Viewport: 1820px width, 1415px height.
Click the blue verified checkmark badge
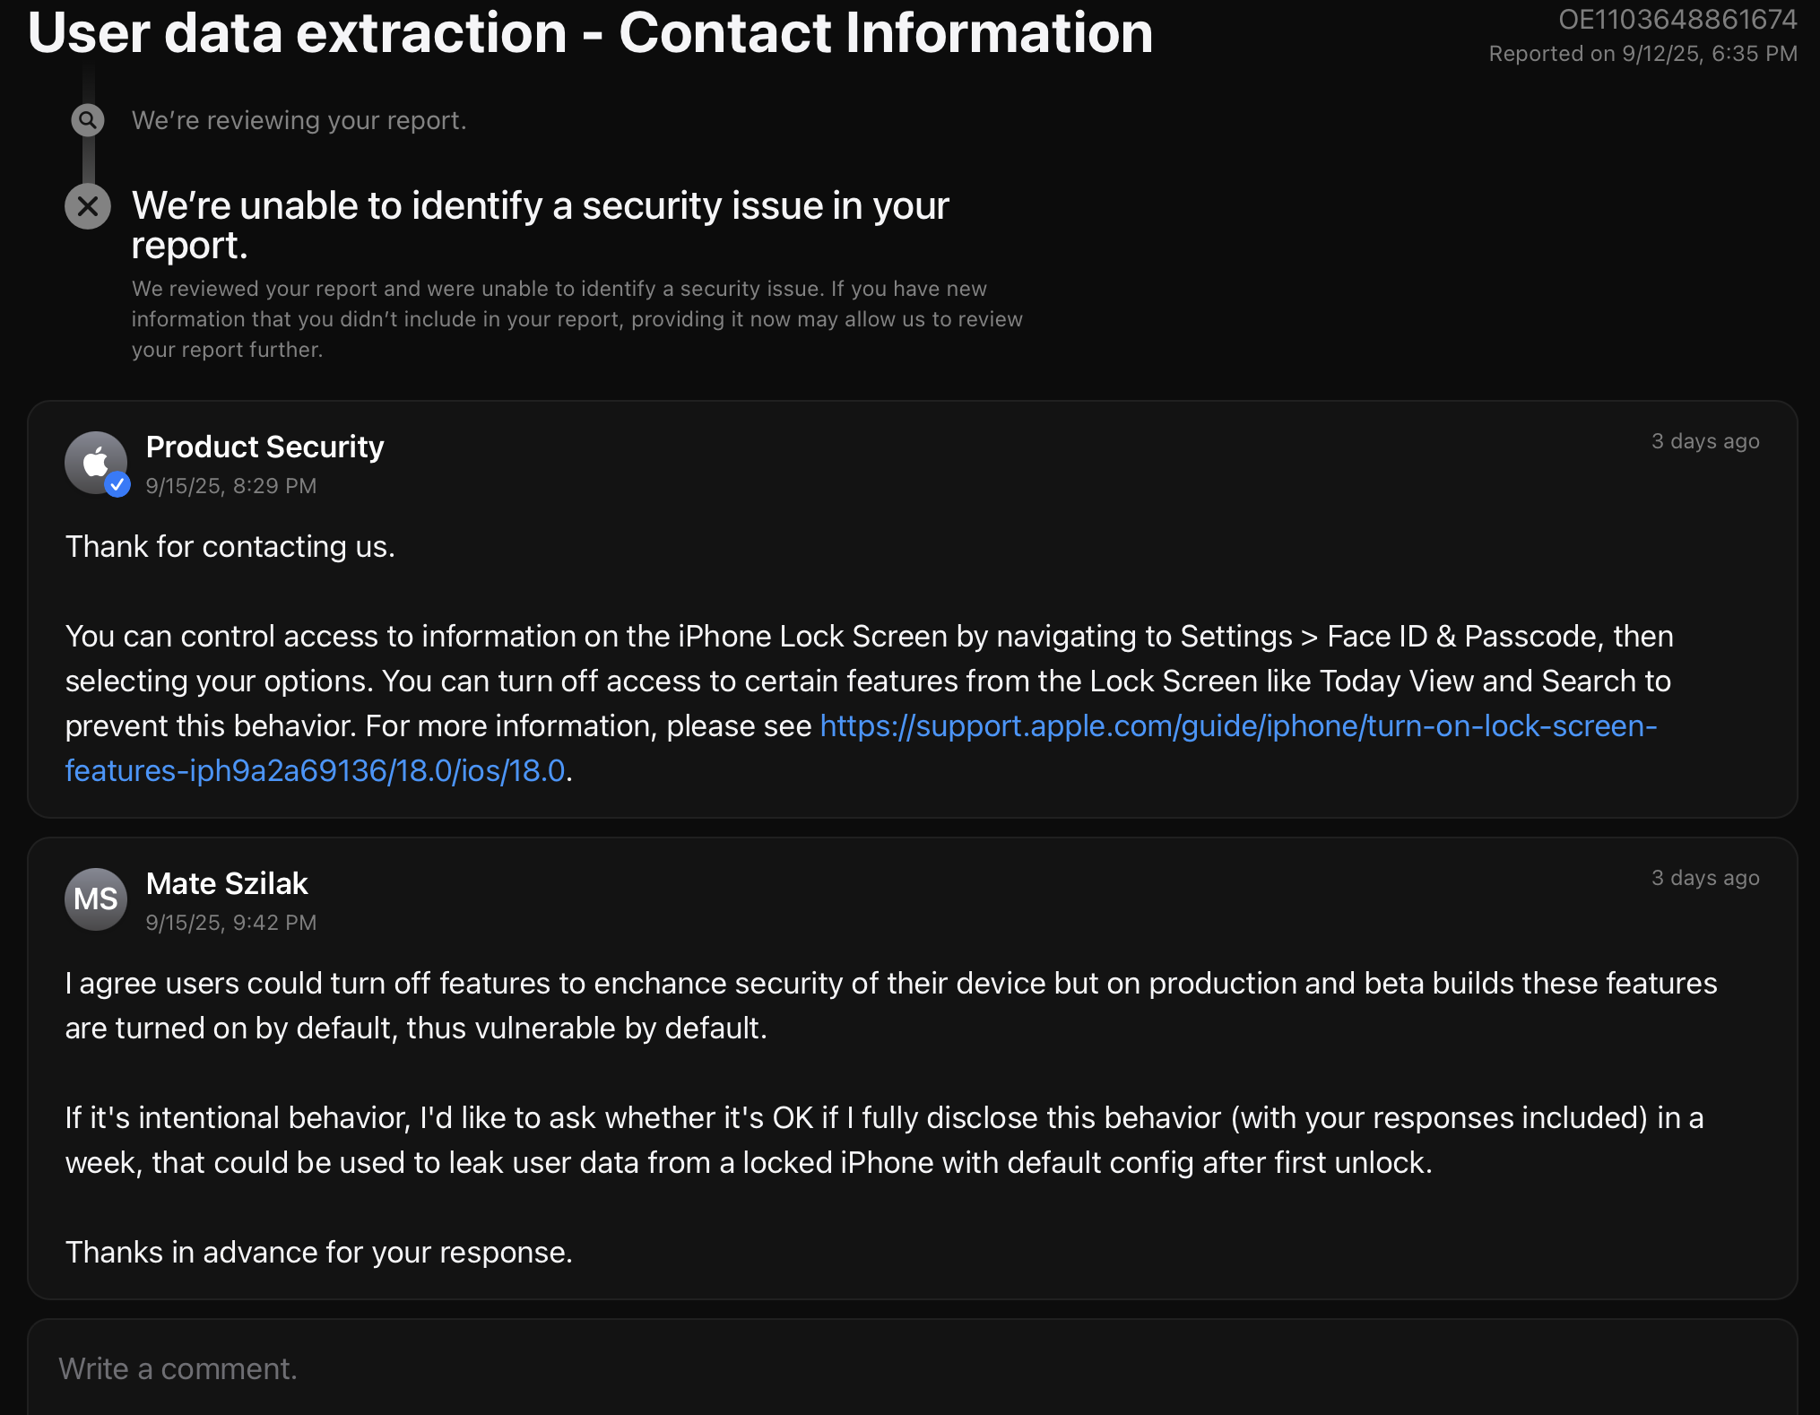(x=117, y=484)
